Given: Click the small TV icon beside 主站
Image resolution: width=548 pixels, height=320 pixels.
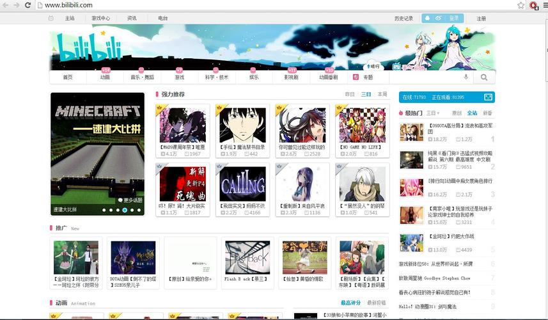Looking at the screenshot, I should click(x=51, y=18).
